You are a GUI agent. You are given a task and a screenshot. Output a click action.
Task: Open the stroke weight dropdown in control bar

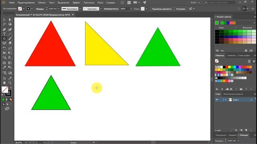(59, 9)
